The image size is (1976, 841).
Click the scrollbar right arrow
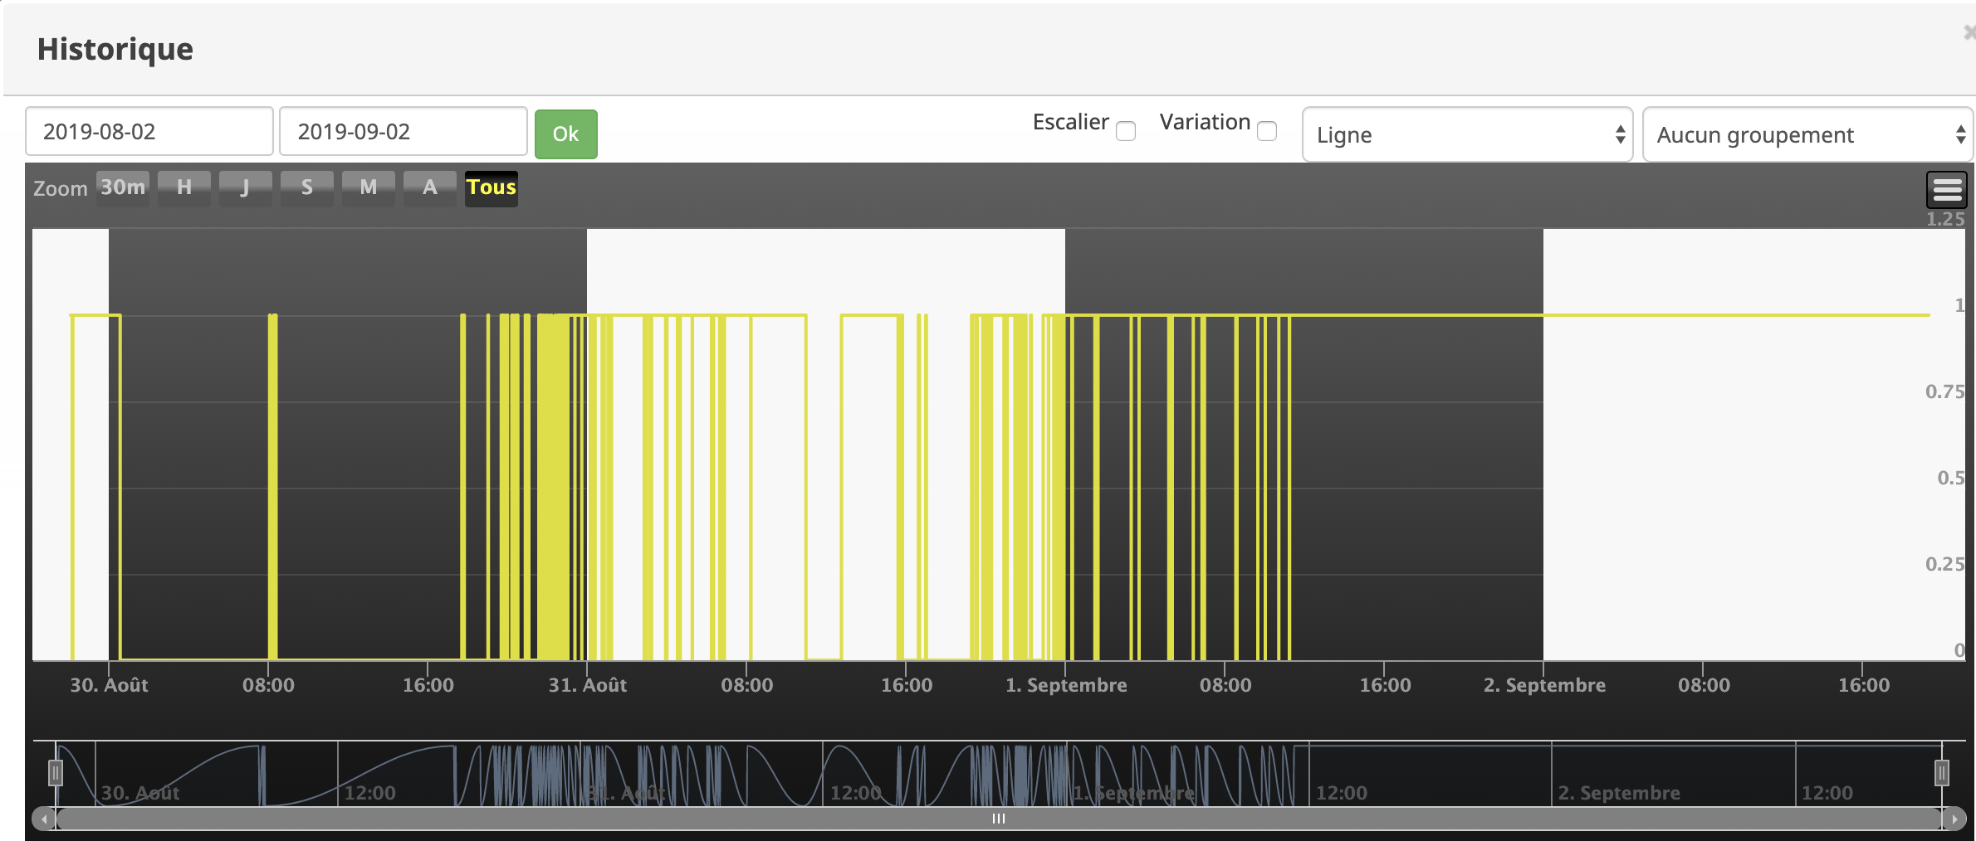[x=1954, y=819]
